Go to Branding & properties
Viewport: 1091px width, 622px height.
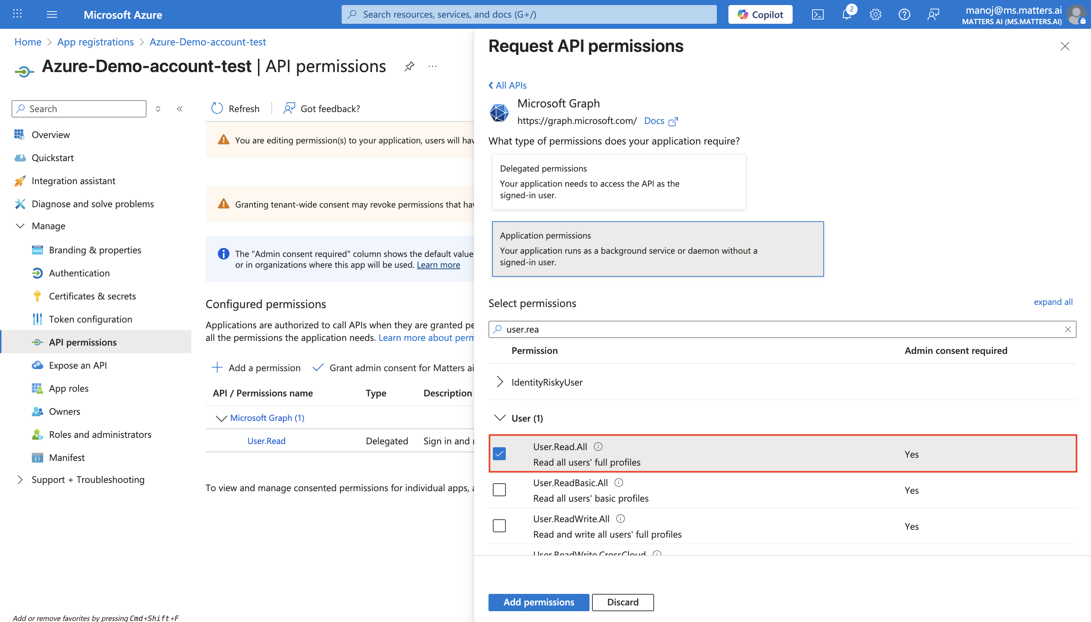click(95, 250)
